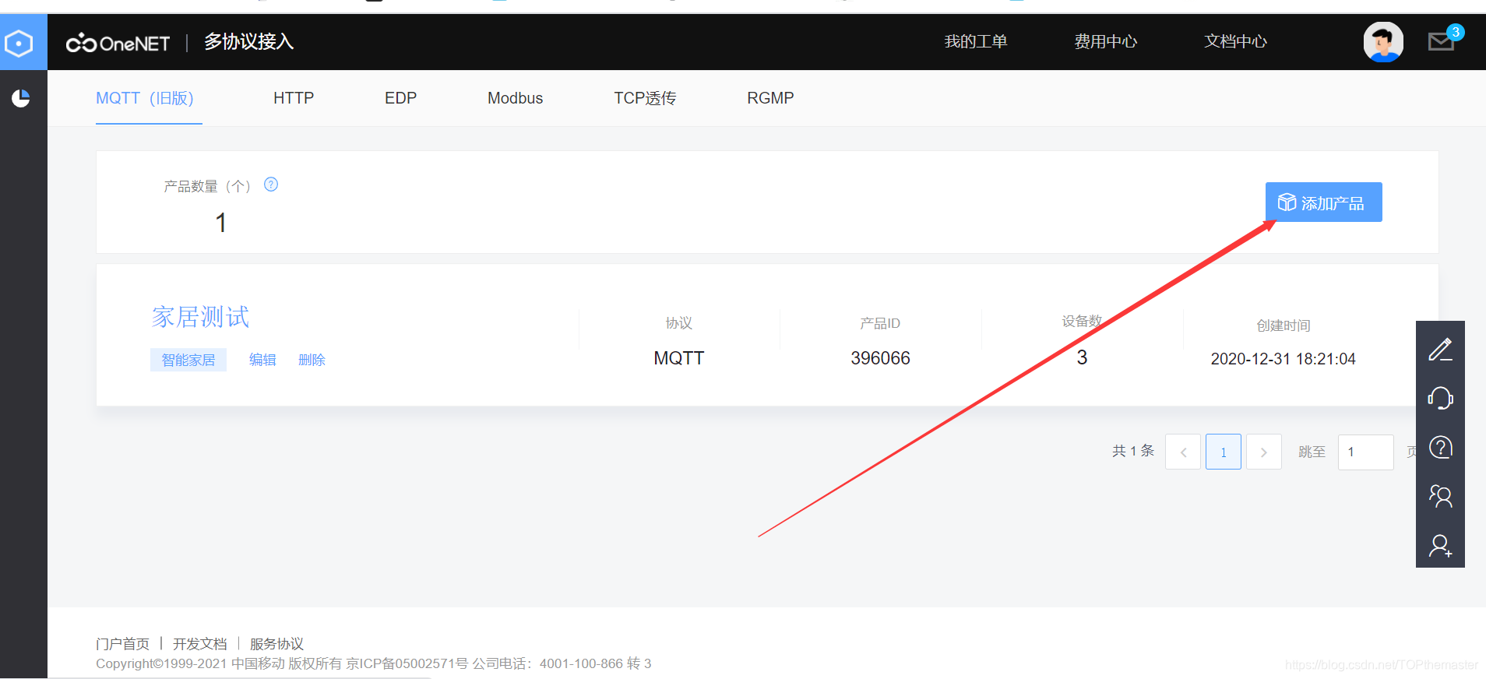Open the headset customer service icon
This screenshot has width=1486, height=679.
pos(1440,399)
